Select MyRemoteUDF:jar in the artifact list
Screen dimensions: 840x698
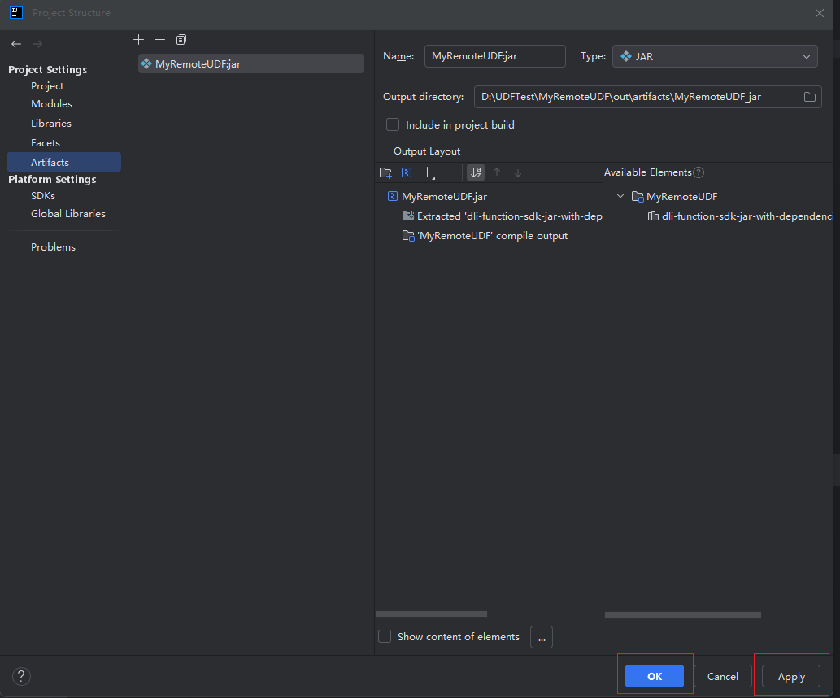[x=250, y=63]
